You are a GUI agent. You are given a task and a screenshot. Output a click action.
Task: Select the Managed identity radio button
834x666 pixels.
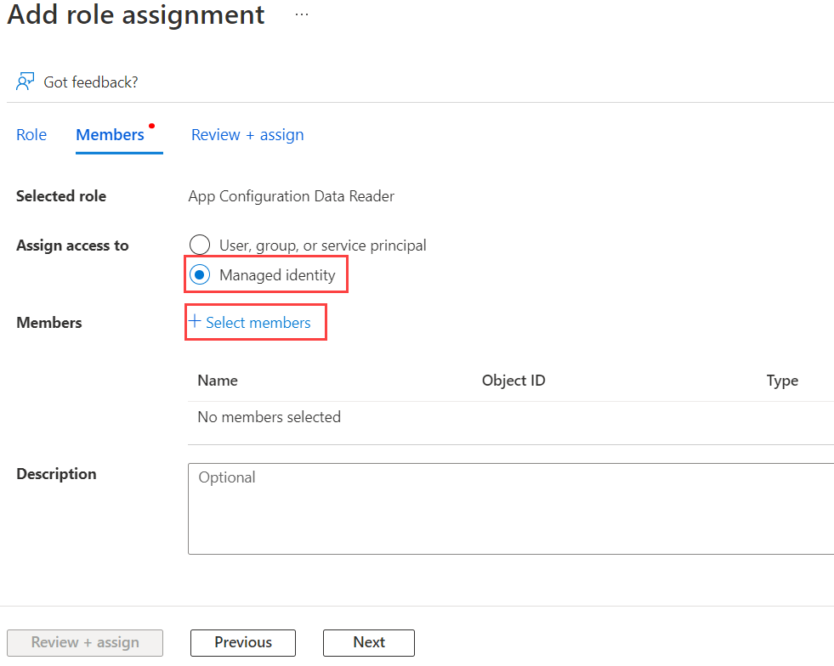click(199, 274)
